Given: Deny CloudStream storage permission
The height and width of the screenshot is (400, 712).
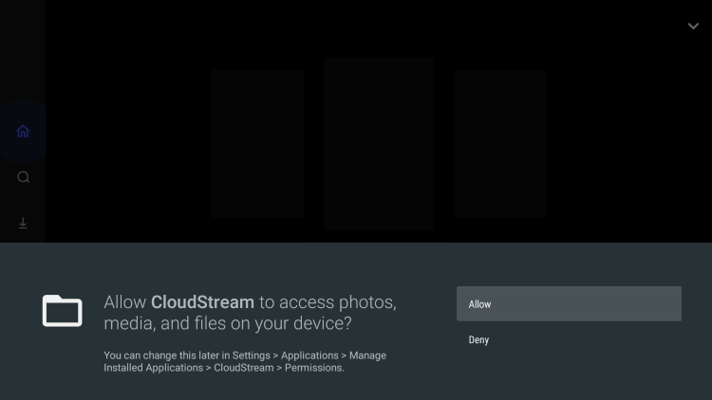Looking at the screenshot, I should (x=569, y=339).
